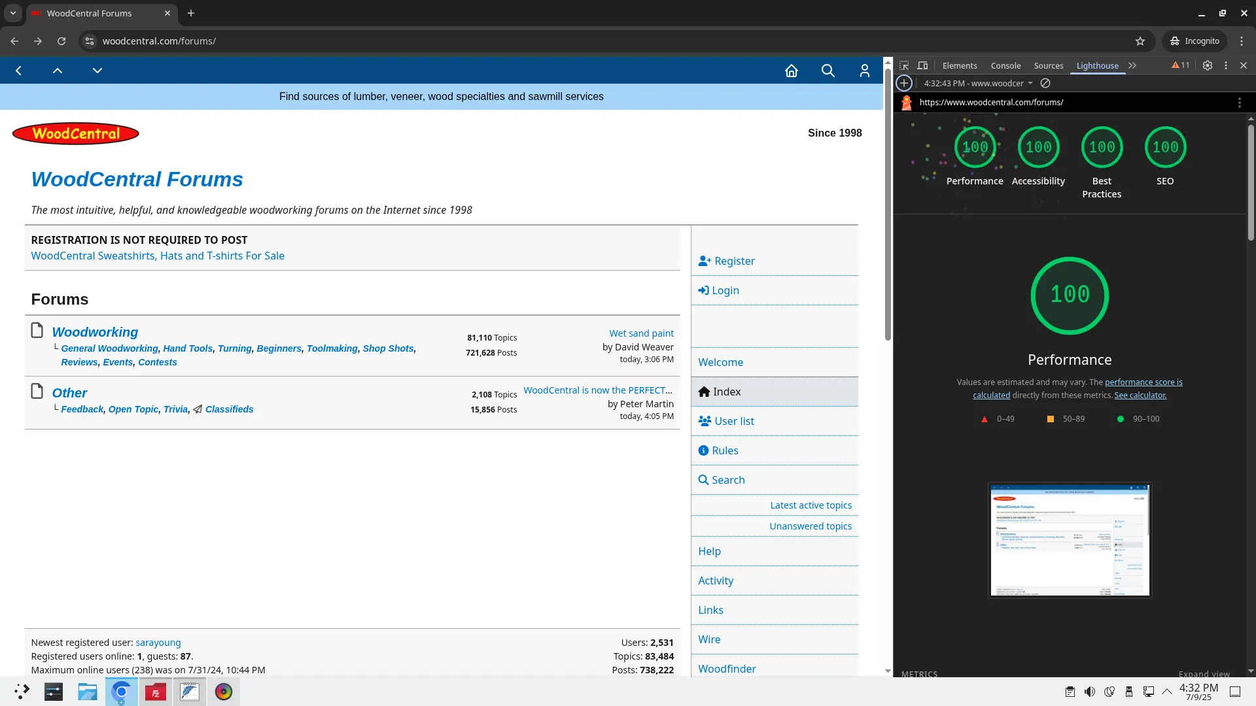Open the user account icon in forum header
The height and width of the screenshot is (706, 1256).
(865, 71)
